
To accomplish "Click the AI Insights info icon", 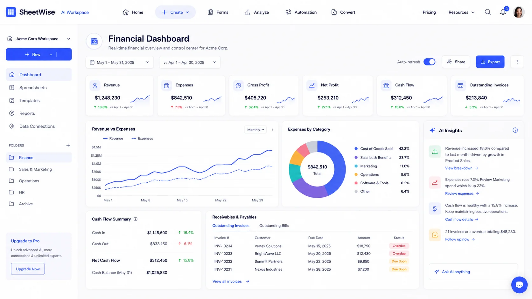I will [x=515, y=130].
